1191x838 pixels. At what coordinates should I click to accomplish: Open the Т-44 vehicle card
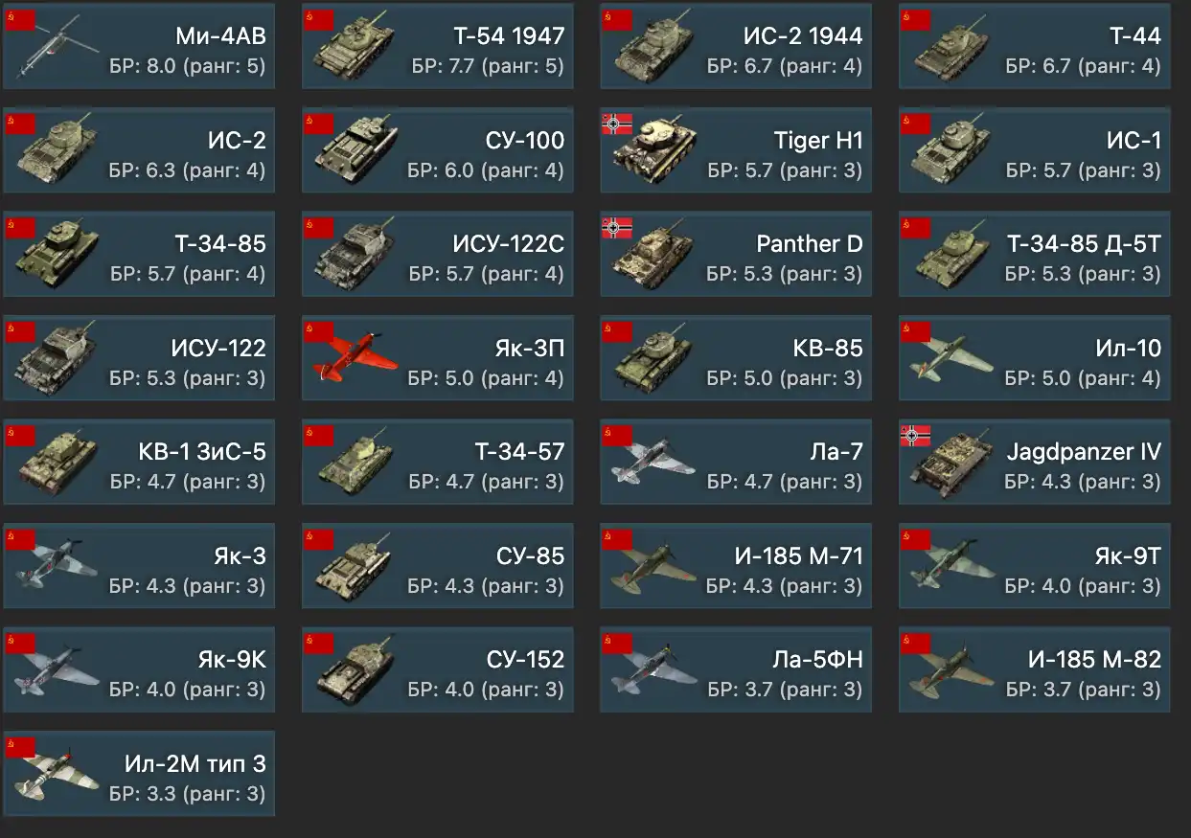click(1035, 47)
